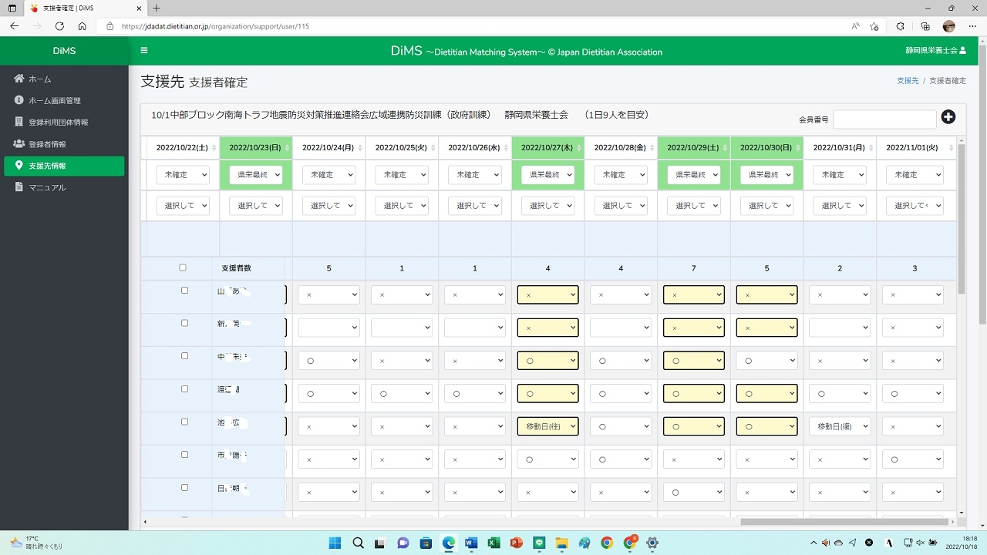
Task: Click the document icon beside マニュアル
Action: 19,187
